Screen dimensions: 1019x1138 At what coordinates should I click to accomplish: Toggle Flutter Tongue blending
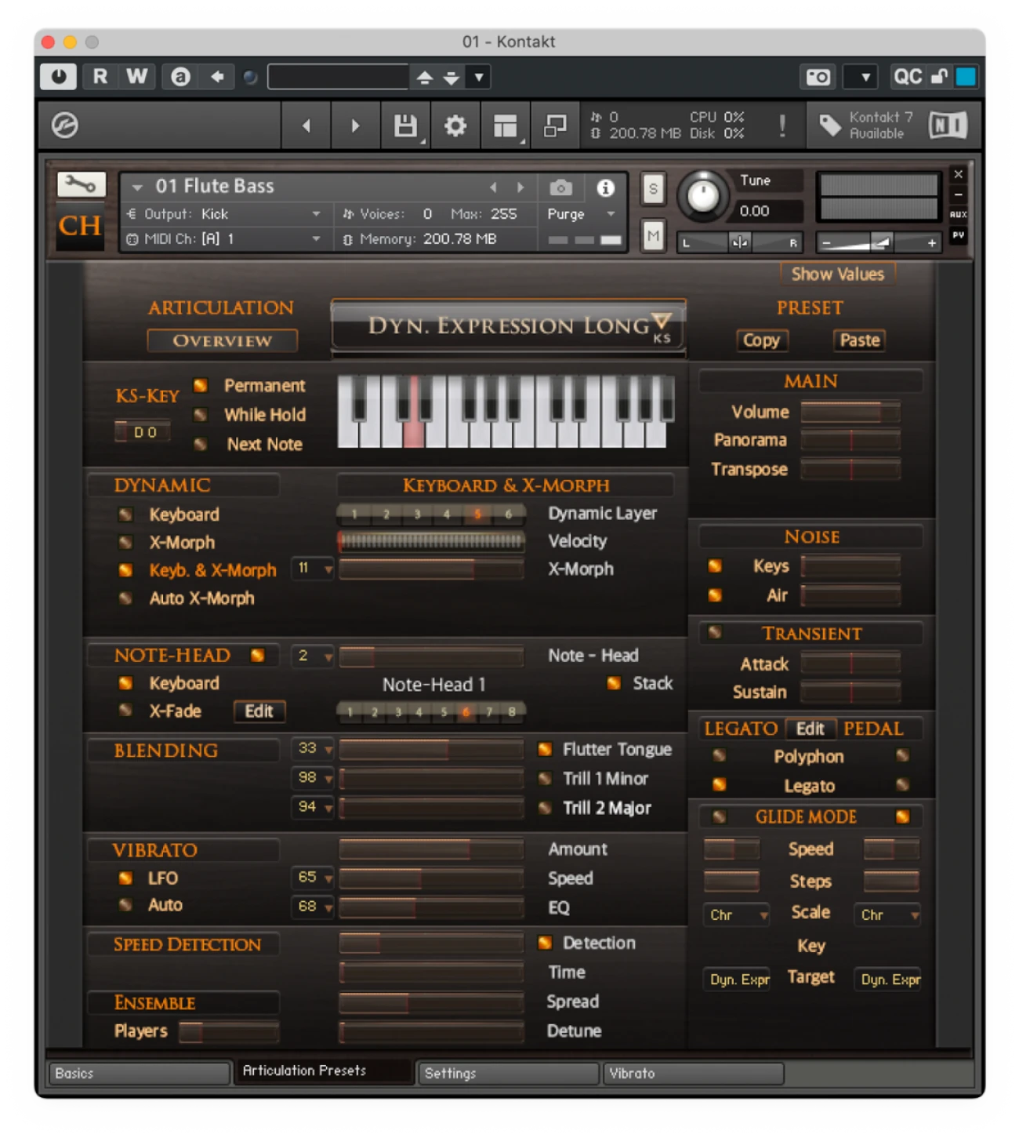[545, 749]
